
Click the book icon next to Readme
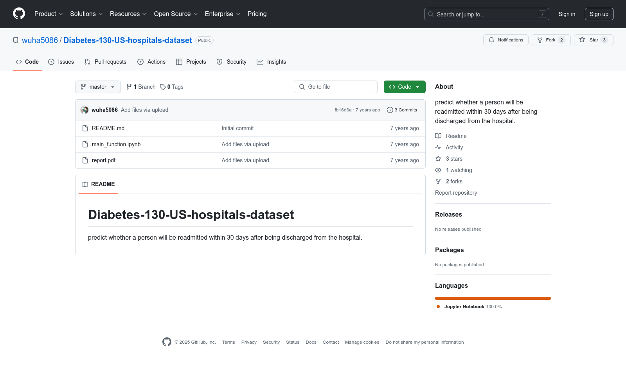(x=438, y=136)
